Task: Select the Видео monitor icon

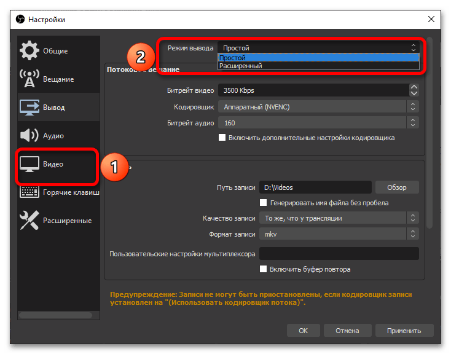Action: [x=29, y=163]
